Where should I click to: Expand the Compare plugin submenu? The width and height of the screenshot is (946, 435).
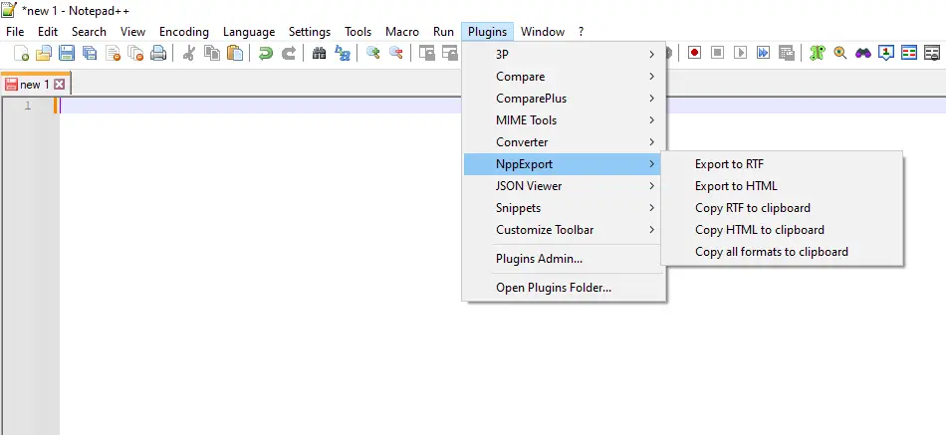[x=566, y=77]
